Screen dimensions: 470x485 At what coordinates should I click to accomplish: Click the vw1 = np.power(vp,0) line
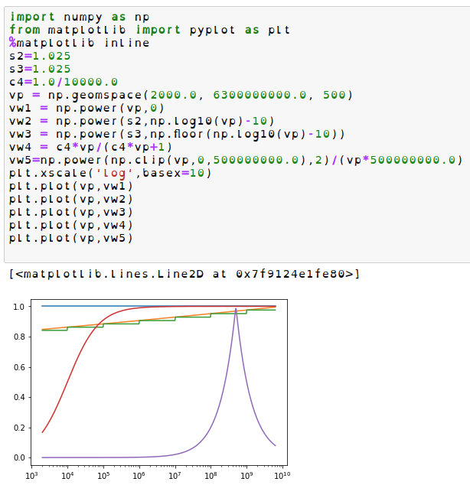point(87,108)
